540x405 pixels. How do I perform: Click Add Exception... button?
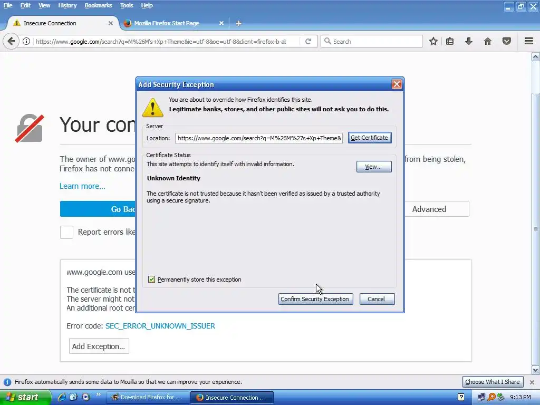point(99,346)
